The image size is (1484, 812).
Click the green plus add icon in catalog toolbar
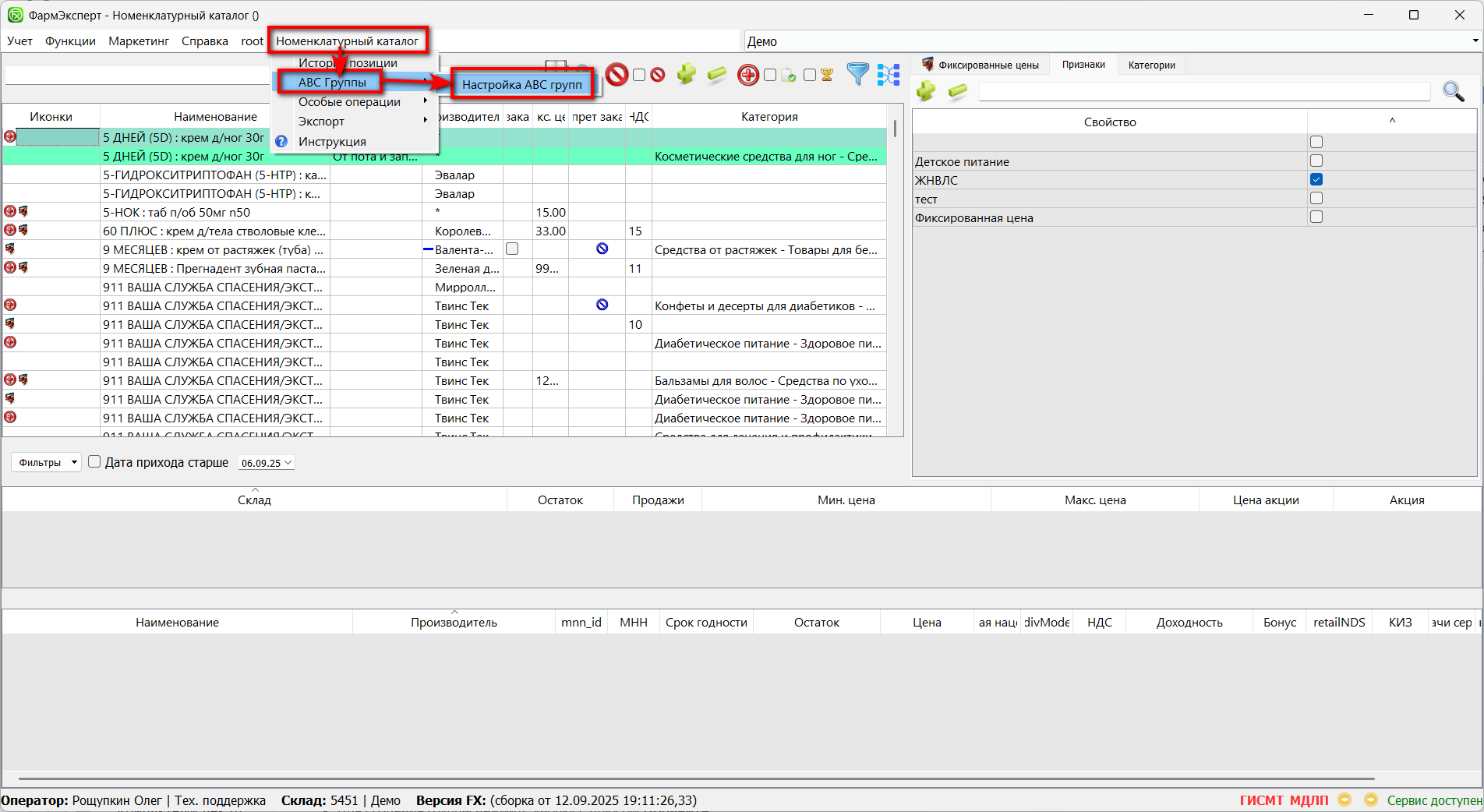click(686, 75)
